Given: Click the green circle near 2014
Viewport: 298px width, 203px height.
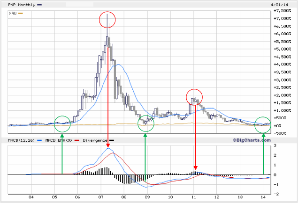Looking at the screenshot, I should point(263,124).
